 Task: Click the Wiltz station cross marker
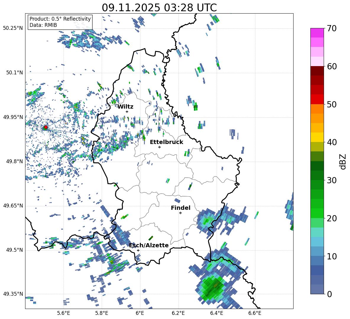pos(127,112)
